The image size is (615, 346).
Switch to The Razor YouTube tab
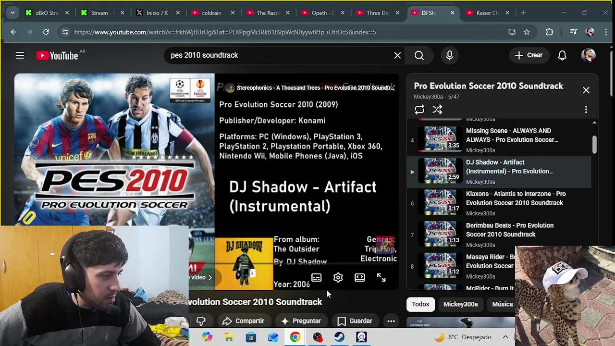[x=267, y=13]
